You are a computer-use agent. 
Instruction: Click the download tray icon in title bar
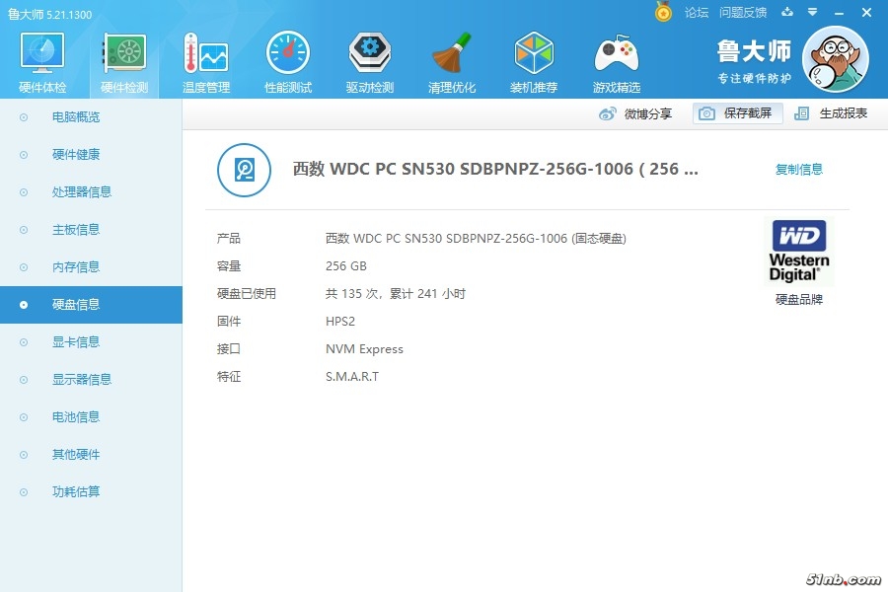click(x=787, y=12)
